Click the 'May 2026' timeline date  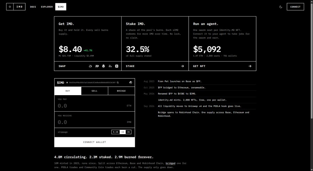[149, 94]
